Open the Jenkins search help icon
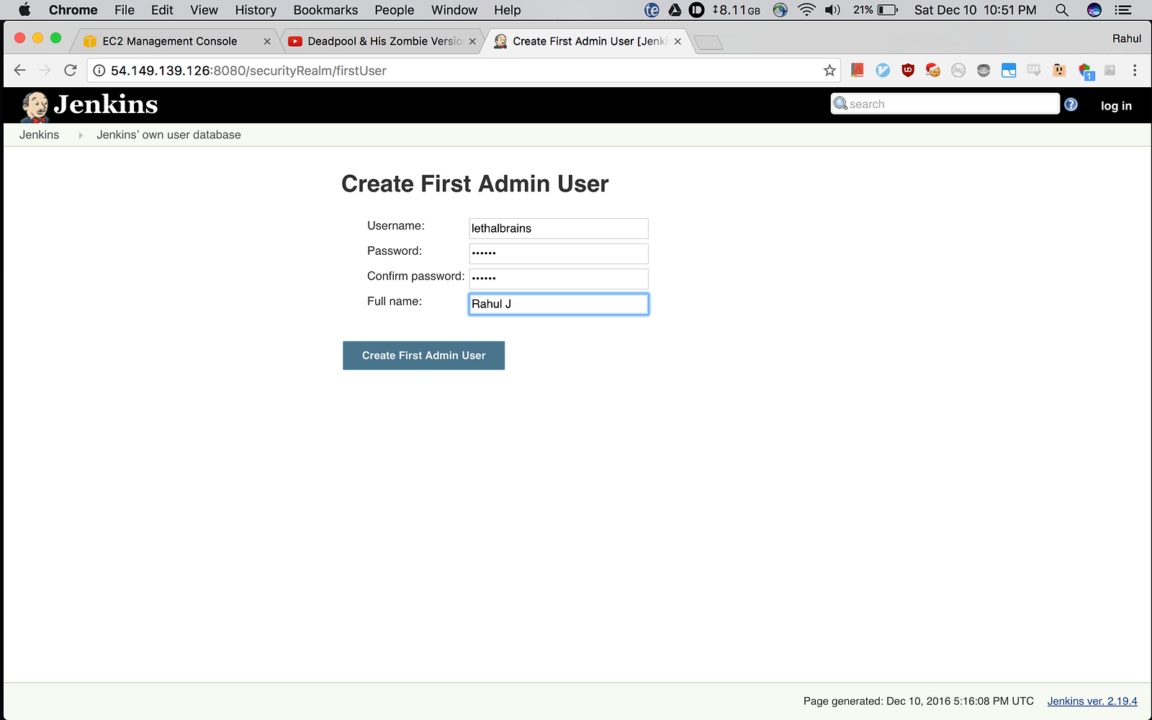The image size is (1152, 720). (x=1071, y=104)
